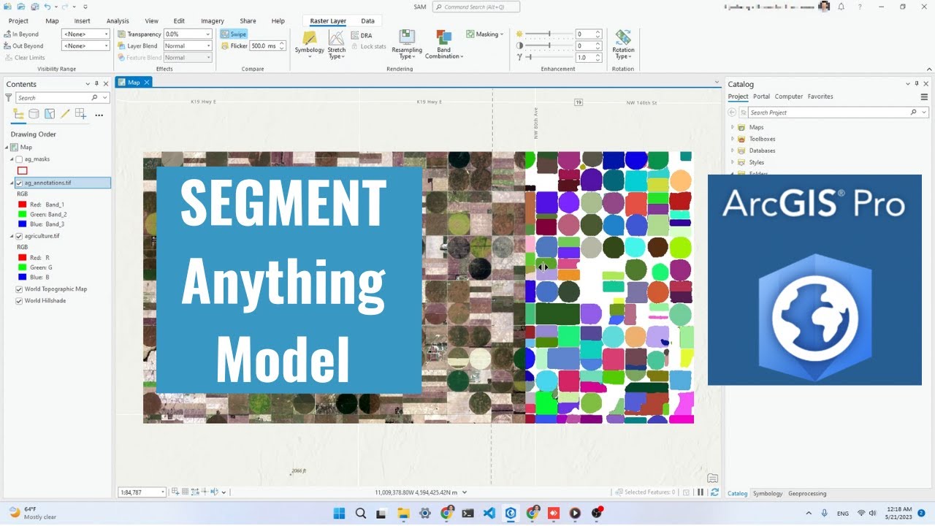This screenshot has height=526, width=935.
Task: Switch to the Data ribbon tab
Action: coord(367,21)
